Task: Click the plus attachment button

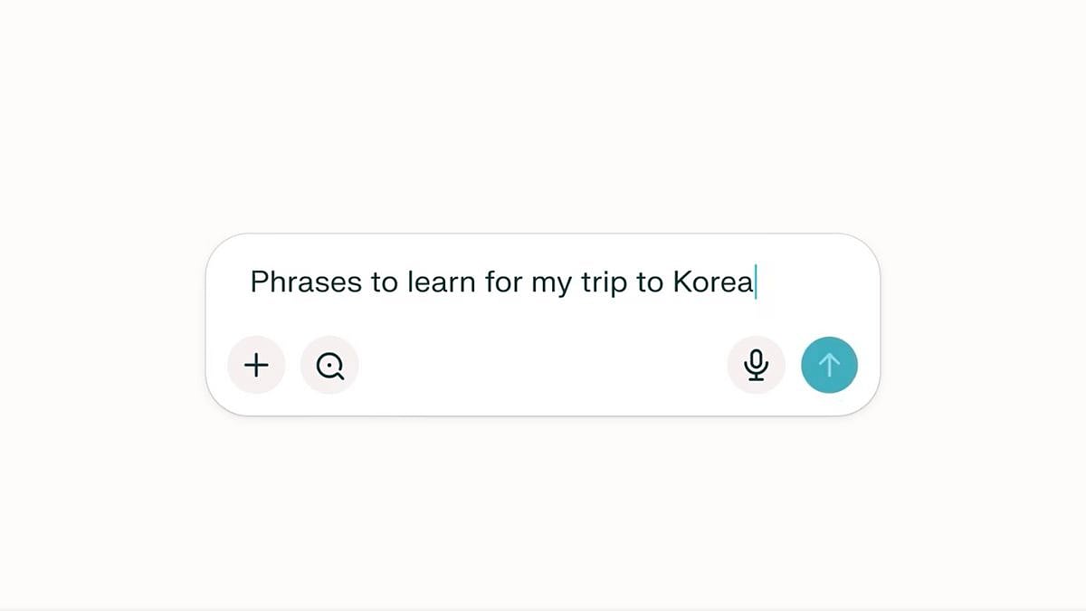Action: [257, 365]
